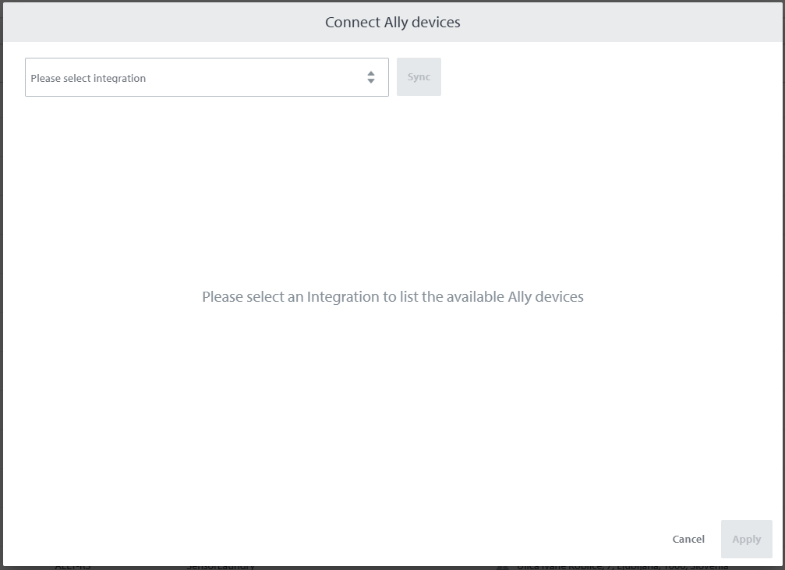Click the 'Please select an Integration' message
Viewport: 785px width, 570px height.
click(x=392, y=296)
